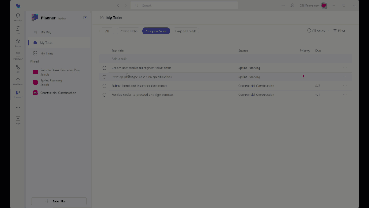Mark Develop prototype task complete
Image resolution: width=369 pixels, height=208 pixels.
(x=105, y=77)
